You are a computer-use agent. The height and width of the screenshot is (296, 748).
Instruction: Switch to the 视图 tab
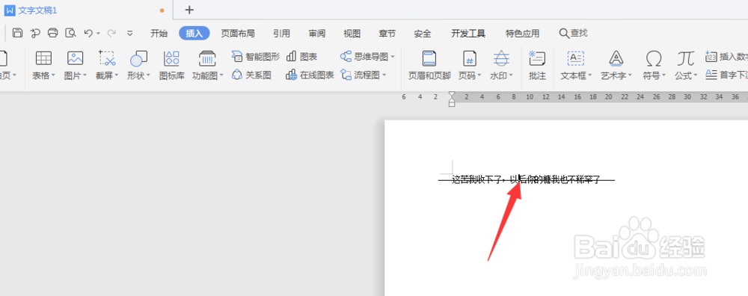352,34
